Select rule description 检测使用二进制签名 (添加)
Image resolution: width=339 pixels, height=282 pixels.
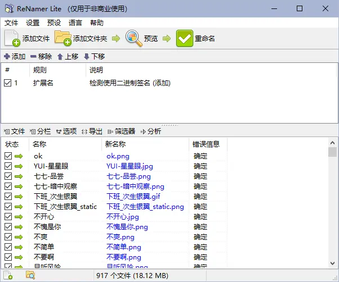click(x=130, y=83)
